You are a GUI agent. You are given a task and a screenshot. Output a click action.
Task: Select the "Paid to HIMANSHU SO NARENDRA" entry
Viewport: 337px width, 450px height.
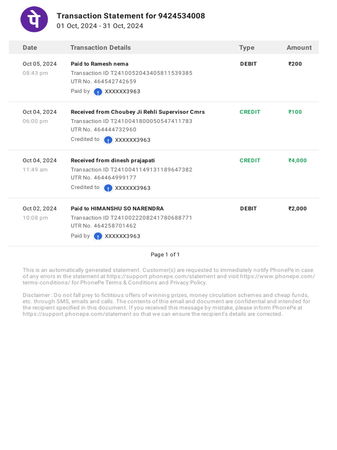tap(117, 209)
